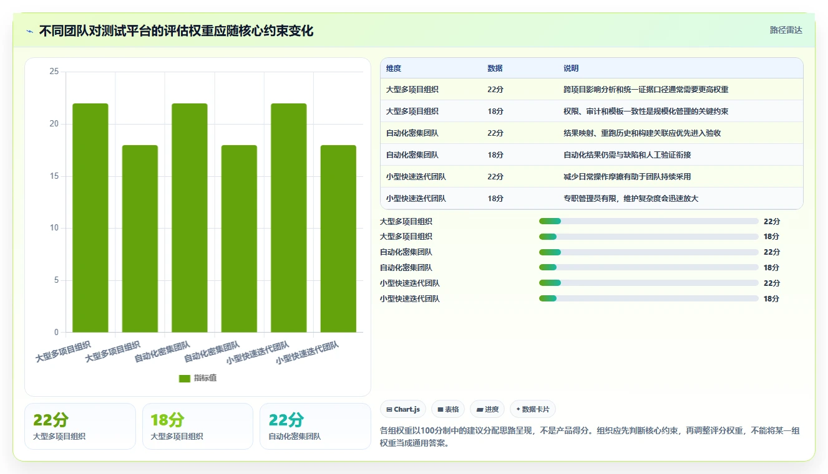Image resolution: width=828 pixels, height=474 pixels.
Task: Toggle the 指标值 legend color swatch
Action: point(184,378)
